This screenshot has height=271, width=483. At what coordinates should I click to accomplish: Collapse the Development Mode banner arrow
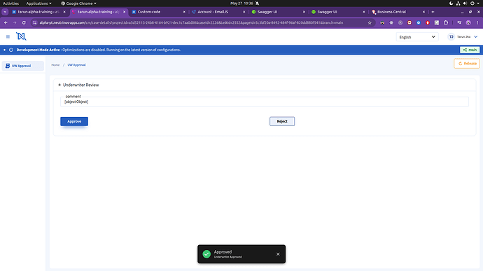[x=5, y=50]
